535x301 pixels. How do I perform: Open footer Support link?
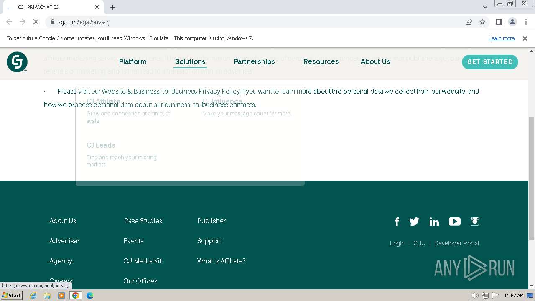pyautogui.click(x=209, y=241)
